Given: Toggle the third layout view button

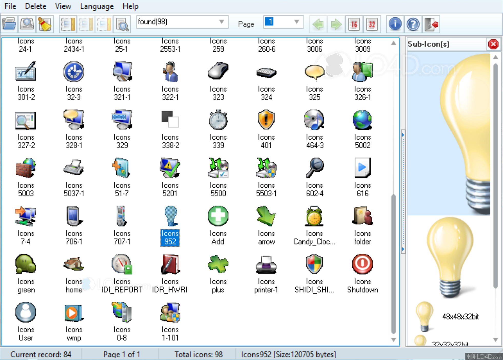Looking at the screenshot, I should 104,24.
